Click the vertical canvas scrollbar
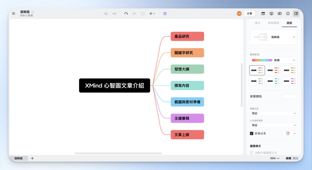This screenshot has width=312, height=170. coord(242,85)
